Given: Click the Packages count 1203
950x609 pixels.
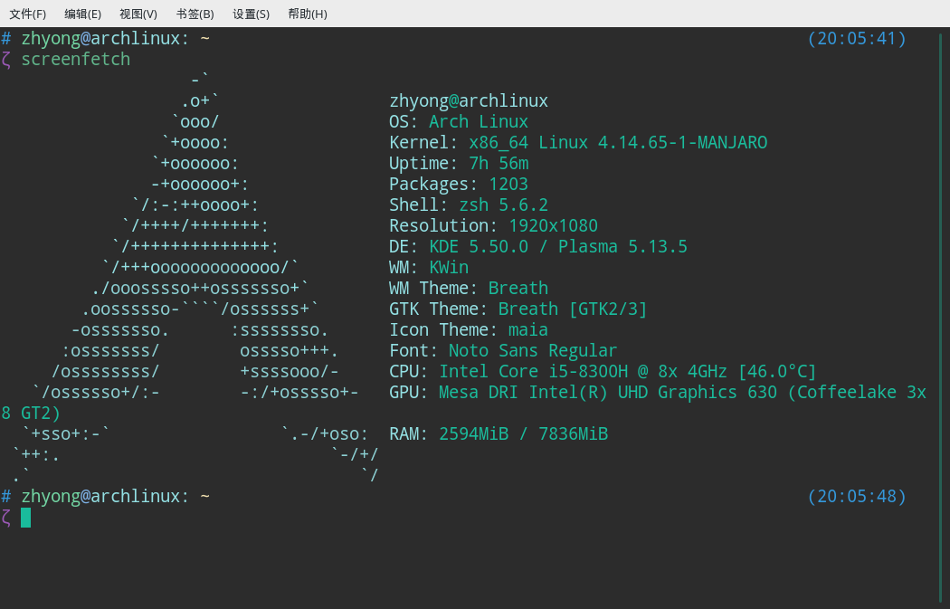Looking at the screenshot, I should coord(508,185).
